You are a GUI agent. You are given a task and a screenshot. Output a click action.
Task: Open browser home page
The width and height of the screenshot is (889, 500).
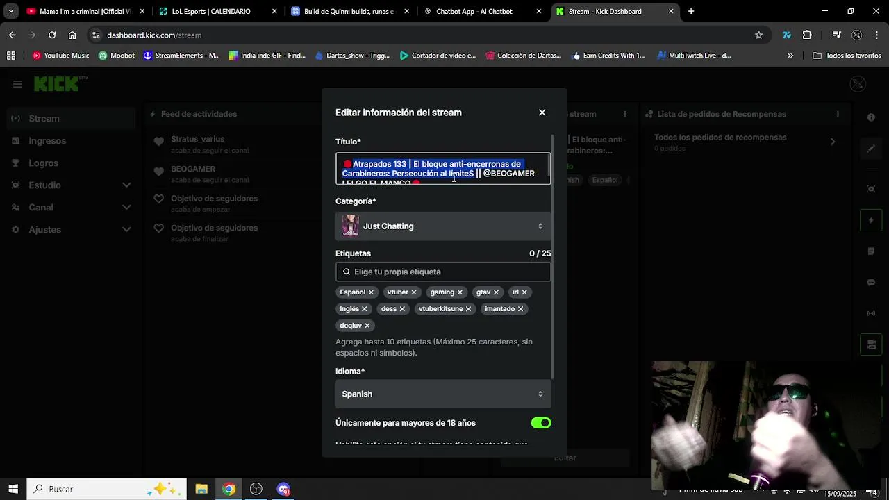coord(72,35)
